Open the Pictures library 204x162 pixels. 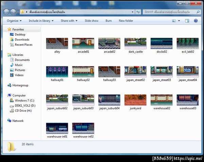pyautogui.click(x=20, y=70)
